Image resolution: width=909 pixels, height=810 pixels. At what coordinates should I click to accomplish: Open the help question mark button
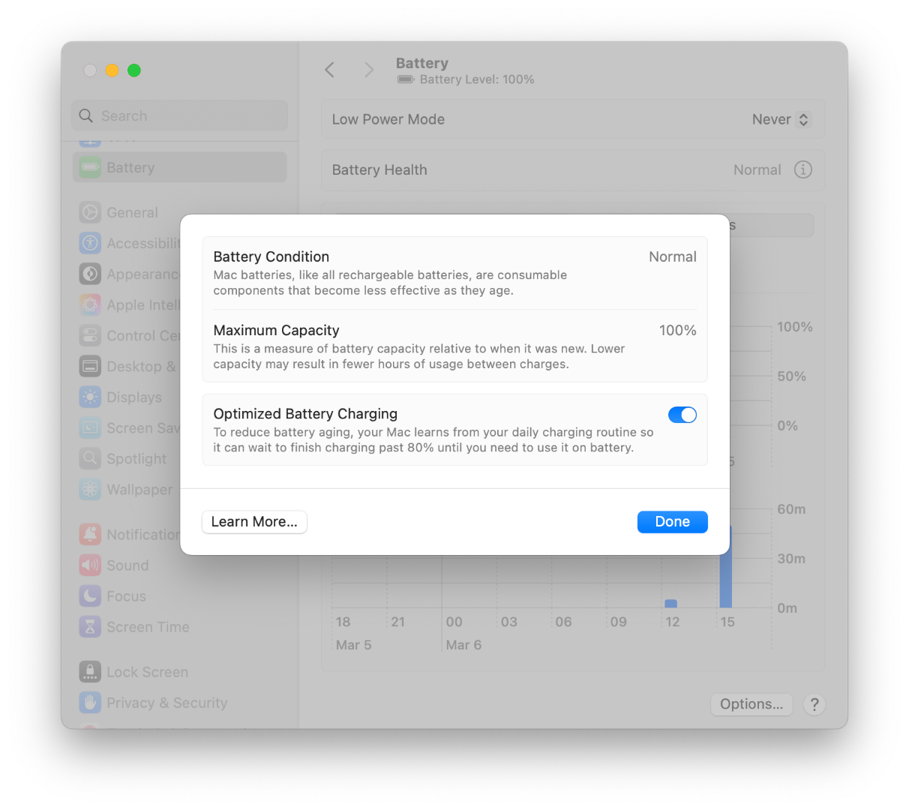814,704
